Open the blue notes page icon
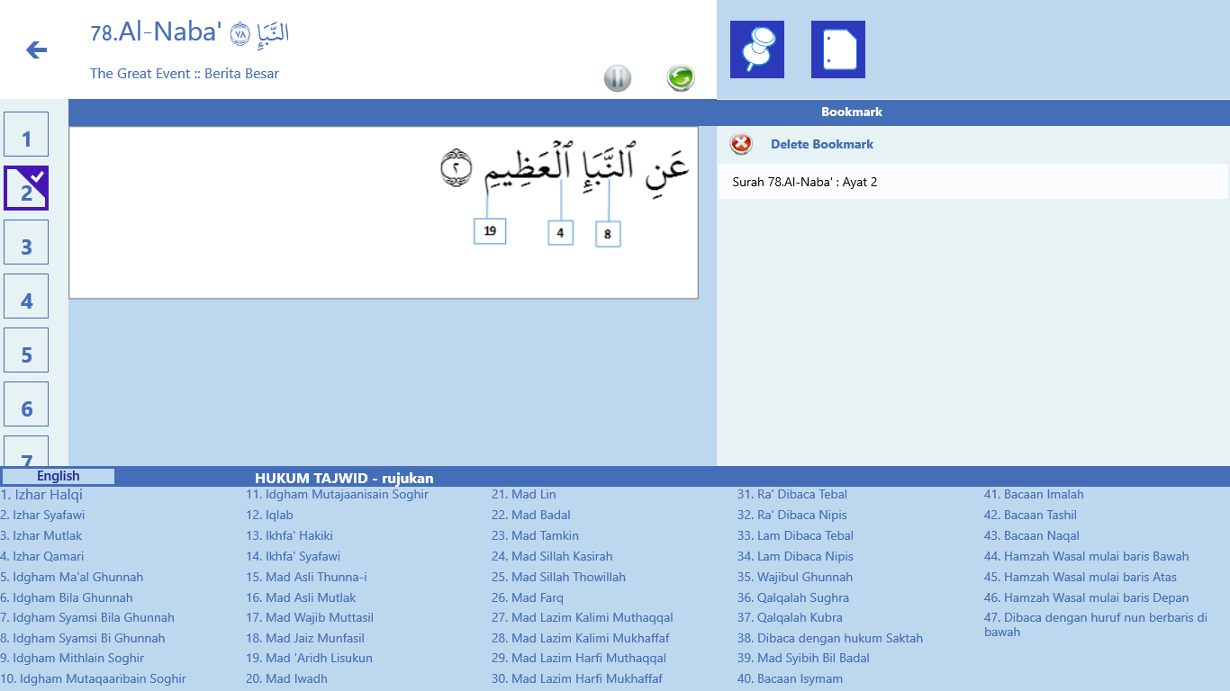 point(837,49)
